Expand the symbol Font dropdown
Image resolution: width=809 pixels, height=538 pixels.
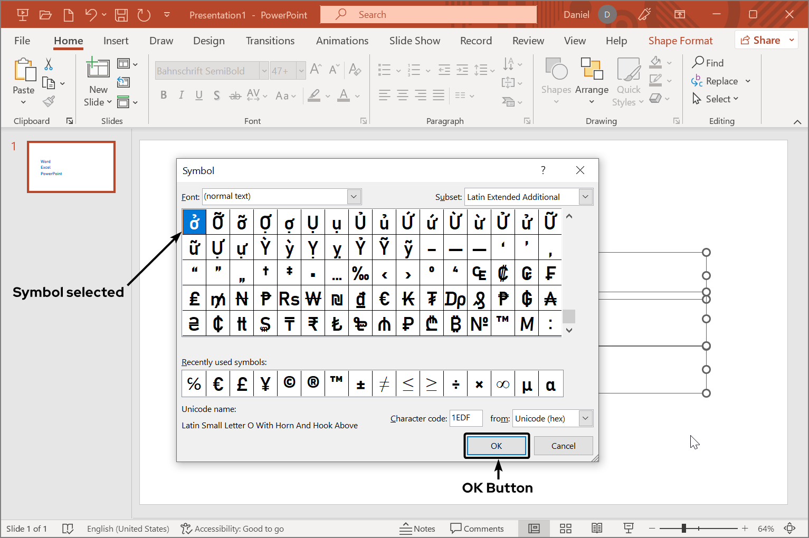pos(354,197)
